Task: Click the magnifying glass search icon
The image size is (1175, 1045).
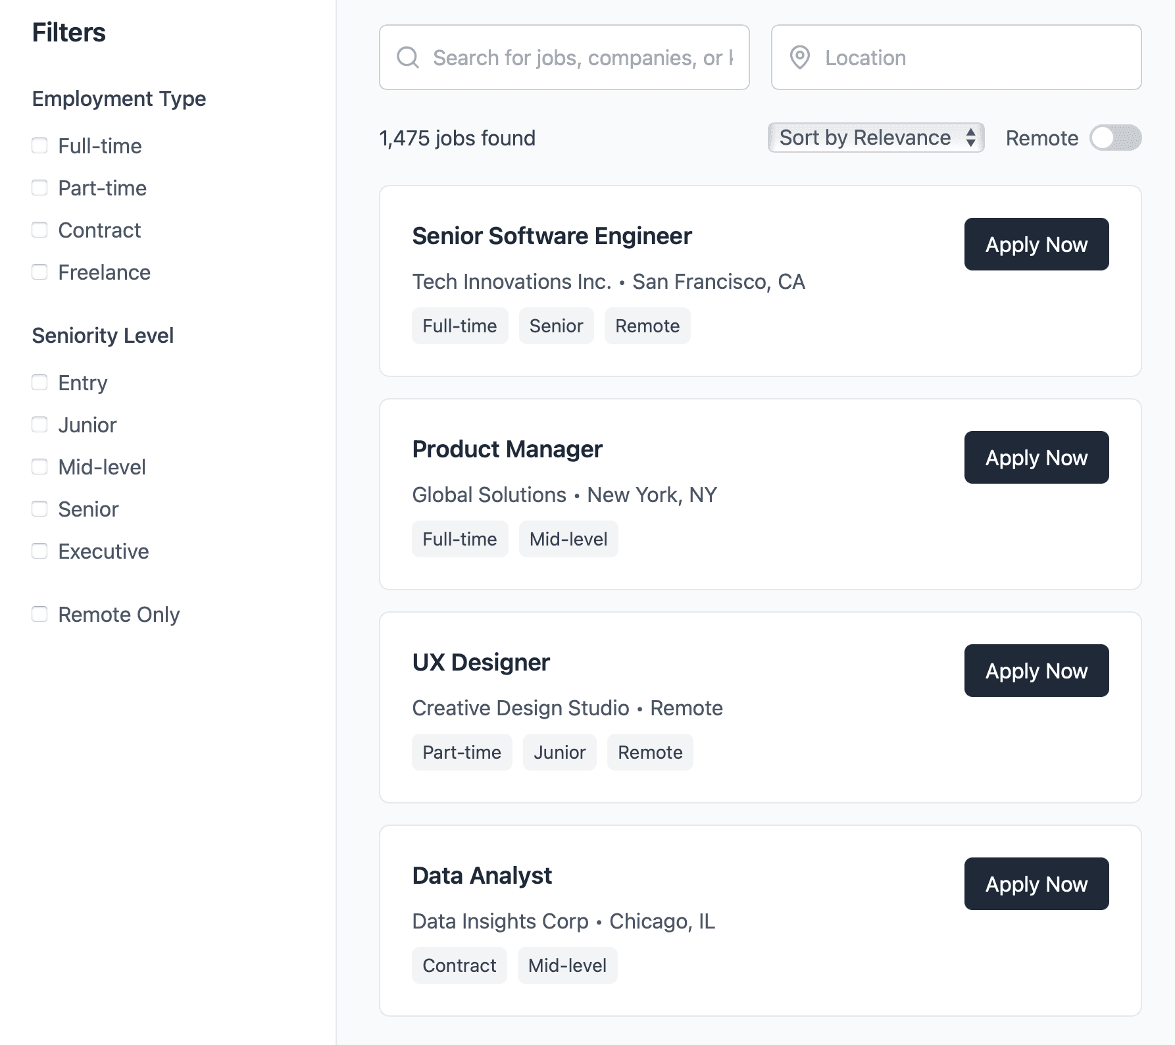Action: pyautogui.click(x=408, y=58)
